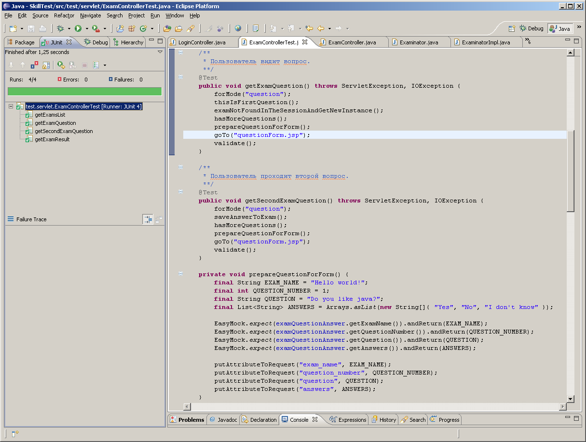This screenshot has width=586, height=442.
Task: Click the green JUnit progress bar
Action: coord(84,91)
